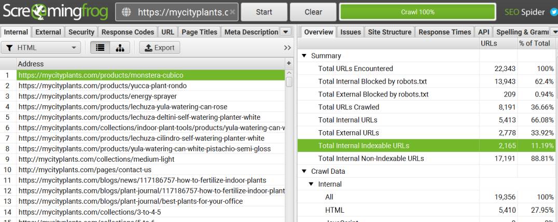Viewport: 558px width, 222px height.
Task: Open right tabs overflow dropdown arrow
Action: (x=554, y=32)
